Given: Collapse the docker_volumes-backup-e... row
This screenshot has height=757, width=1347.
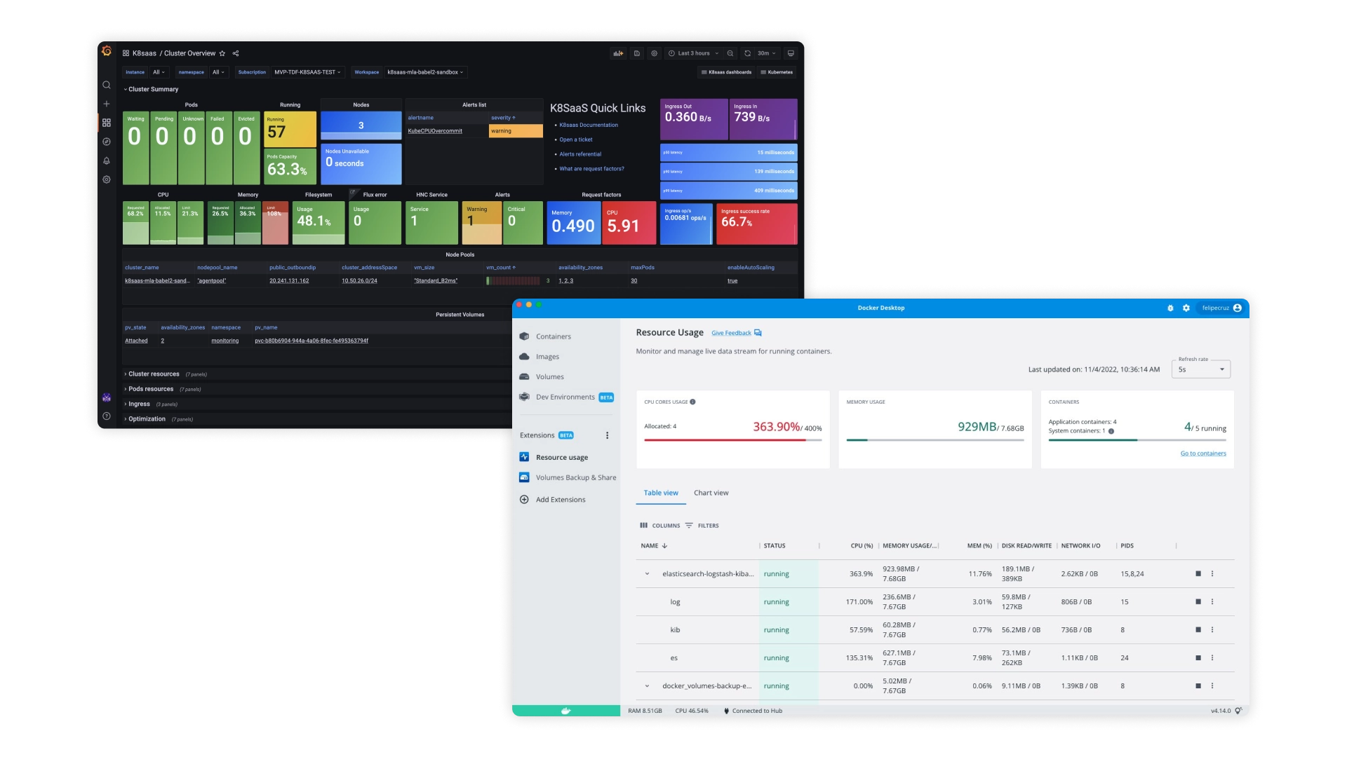Looking at the screenshot, I should (x=647, y=686).
